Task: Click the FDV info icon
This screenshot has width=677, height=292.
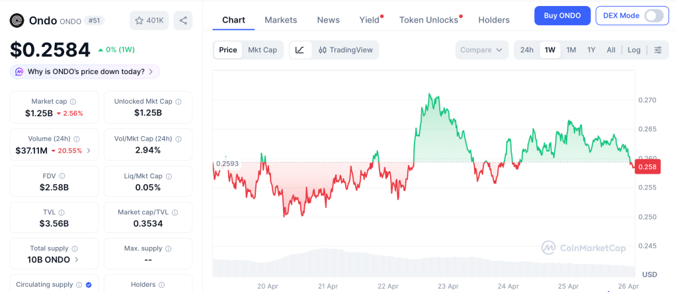Action: [x=63, y=176]
